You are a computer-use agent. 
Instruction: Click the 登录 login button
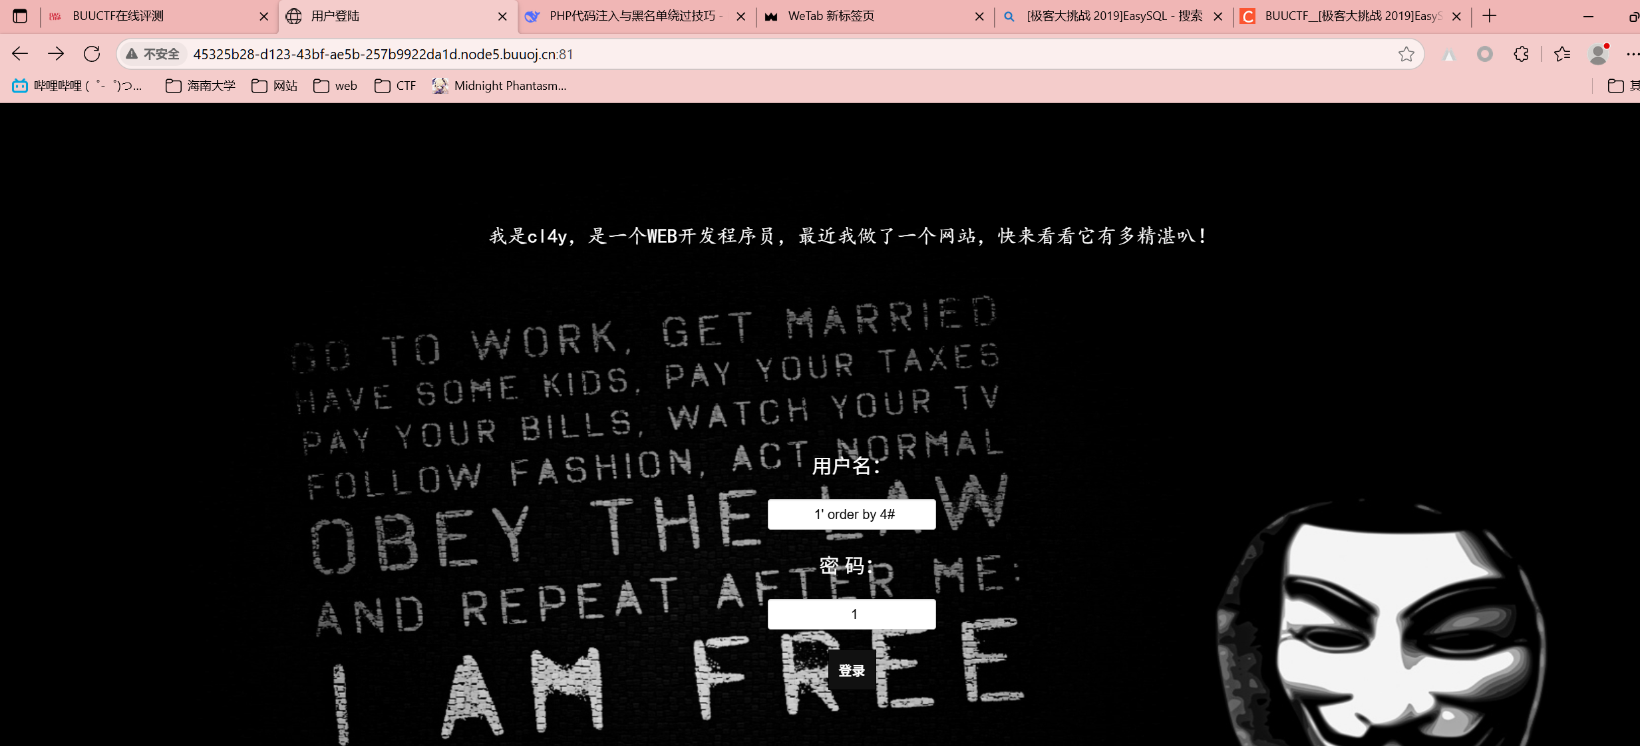click(x=852, y=670)
